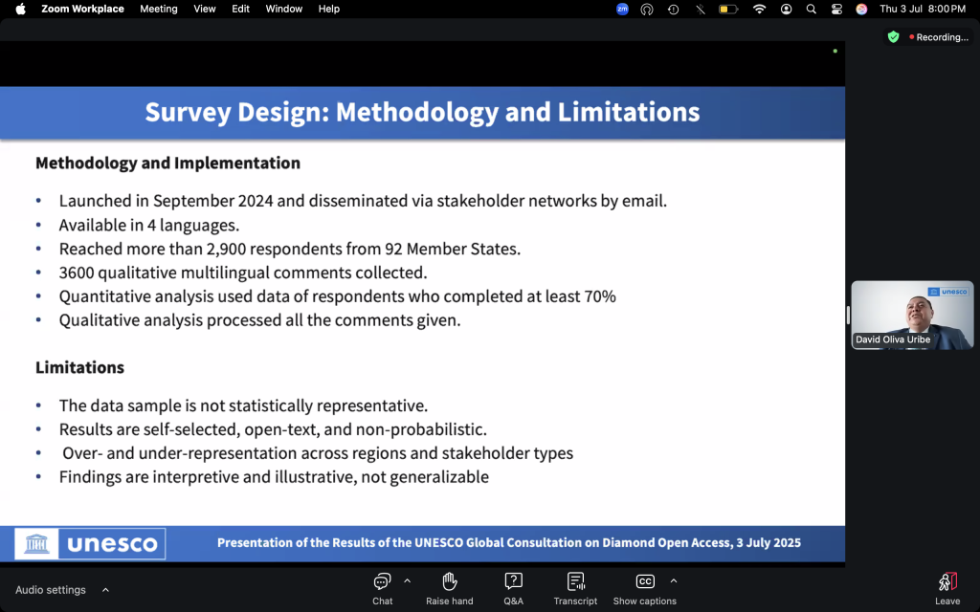The height and width of the screenshot is (612, 980).
Task: Expand caption options arrow beside Show captions
Action: (x=673, y=580)
